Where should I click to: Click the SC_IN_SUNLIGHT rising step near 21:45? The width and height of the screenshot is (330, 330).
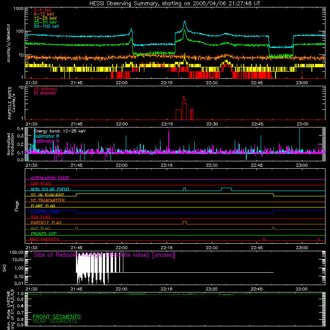76,195
